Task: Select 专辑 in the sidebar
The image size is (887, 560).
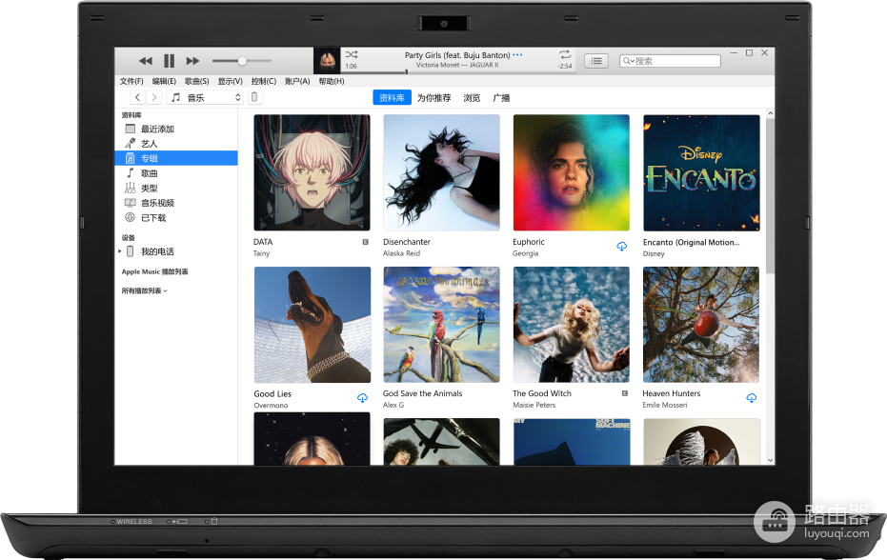Action: click(x=176, y=158)
